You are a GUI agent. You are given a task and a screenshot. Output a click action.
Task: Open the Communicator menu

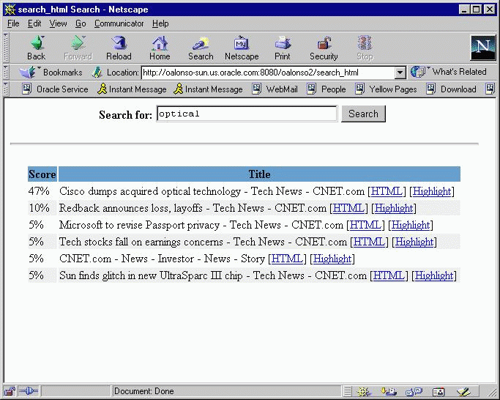tap(119, 23)
